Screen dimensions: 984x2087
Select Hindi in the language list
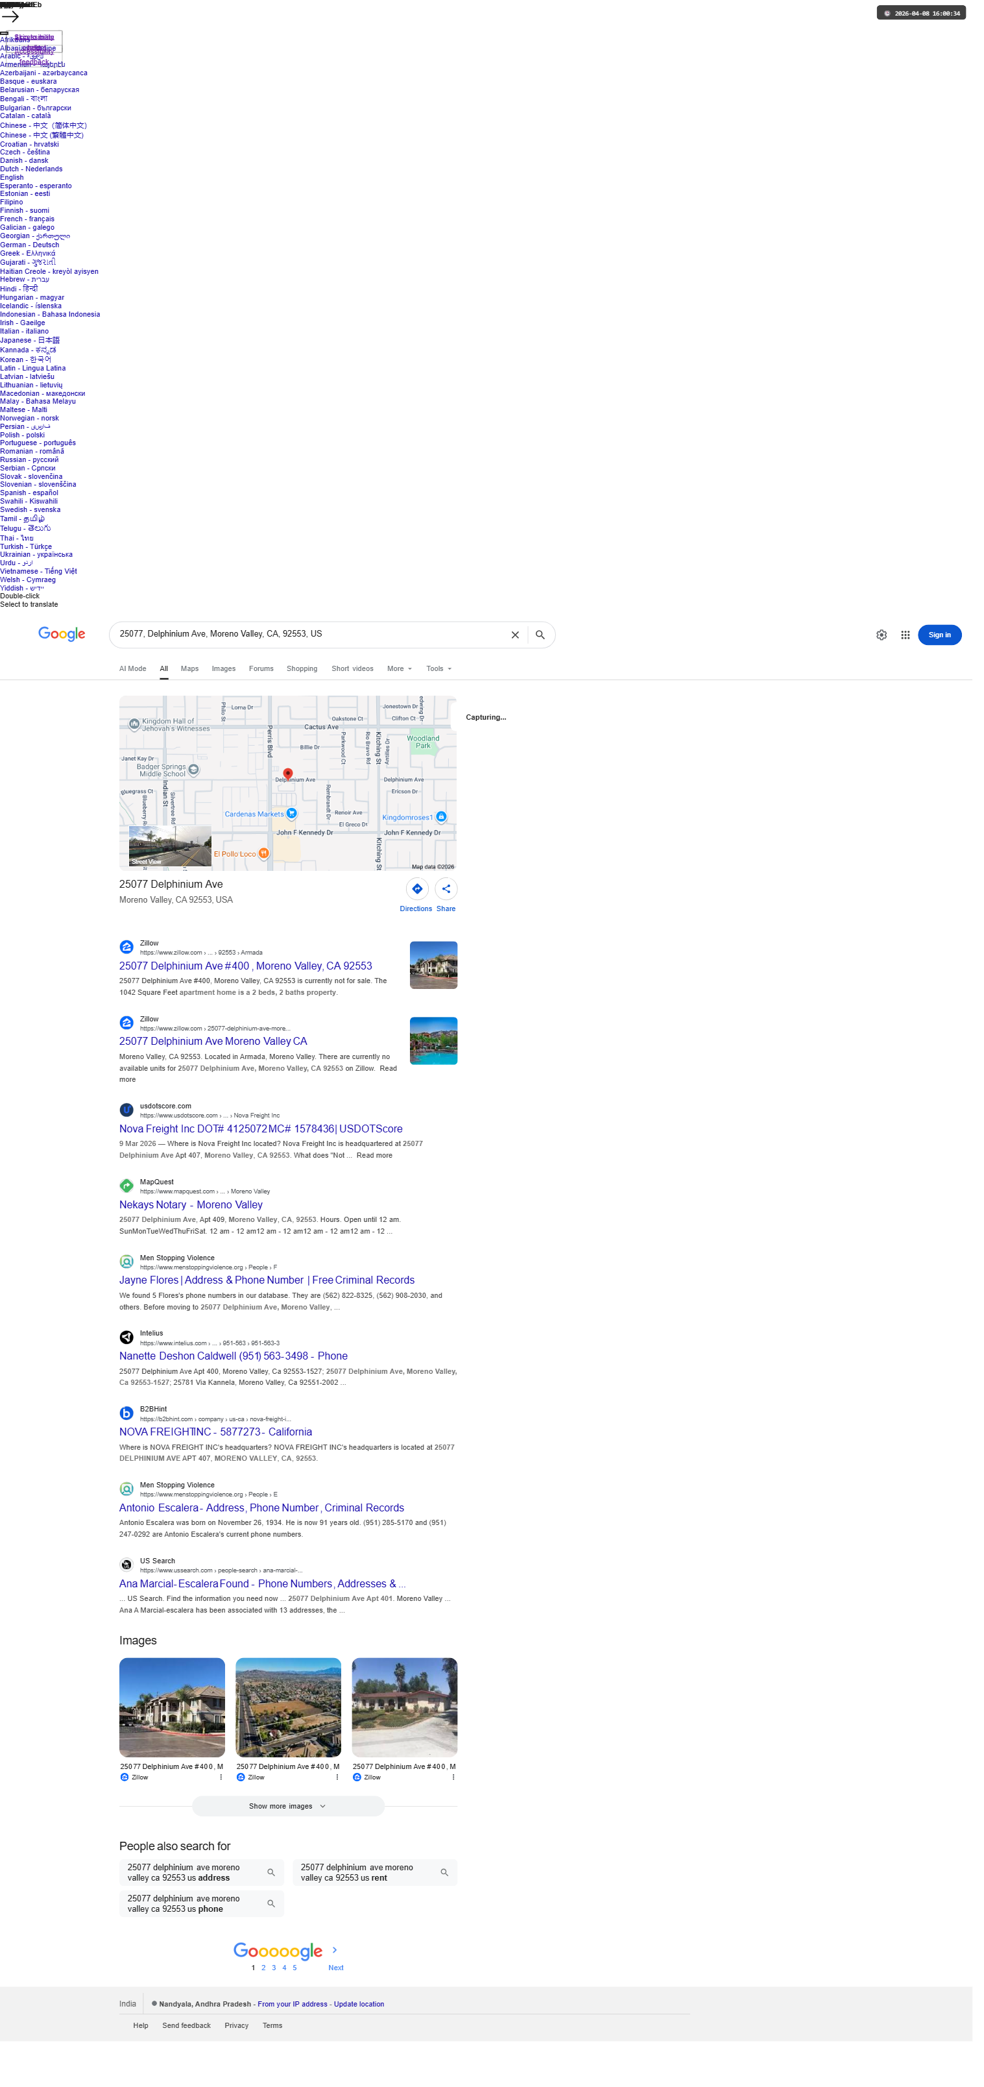19,288
